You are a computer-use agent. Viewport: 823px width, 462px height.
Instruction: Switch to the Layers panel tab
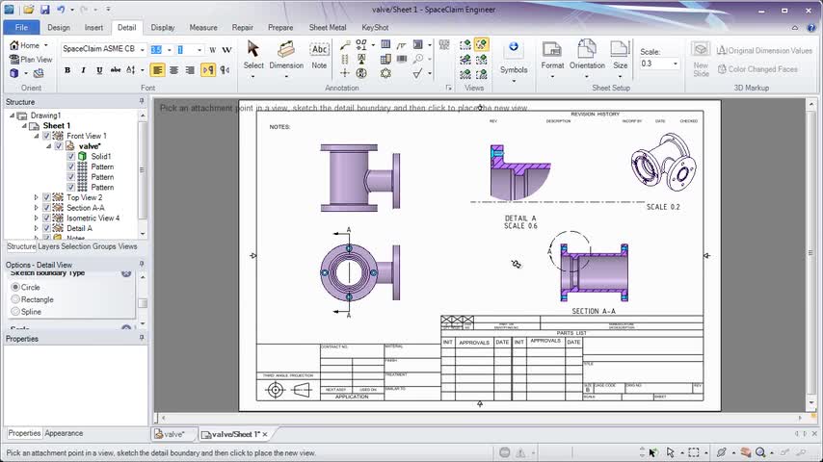pos(48,246)
